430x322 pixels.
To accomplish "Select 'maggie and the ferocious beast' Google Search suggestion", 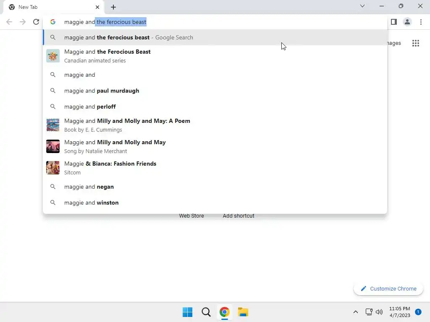I will pyautogui.click(x=215, y=37).
